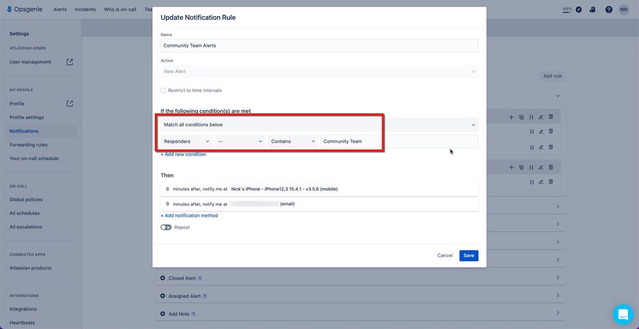This screenshot has width=639, height=329.
Task: Click pencil edit icon in upper group header
Action: point(541,117)
